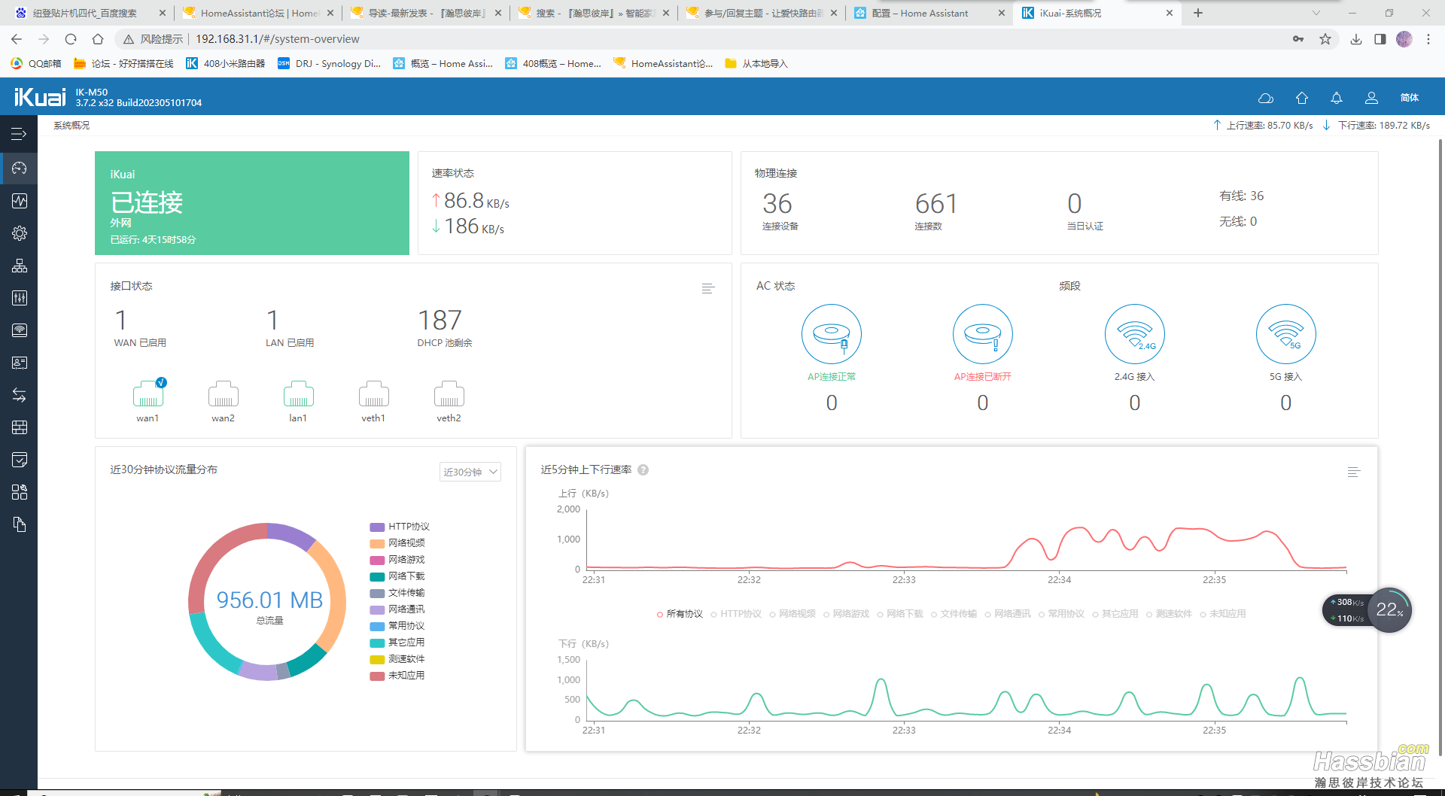Click the home icon in iKuai header
1445x796 pixels.
pos(1301,98)
